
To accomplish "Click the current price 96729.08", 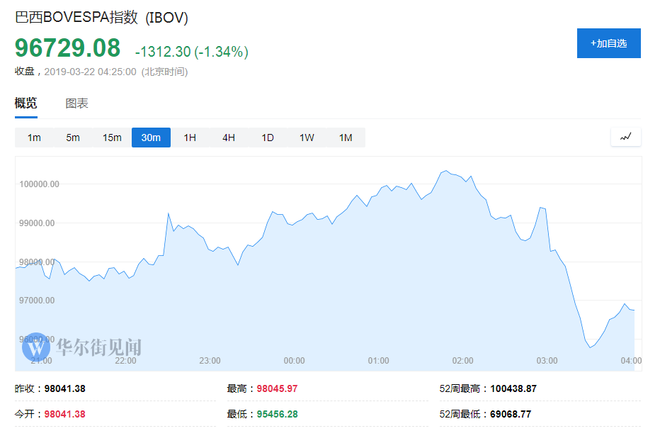I will (68, 48).
